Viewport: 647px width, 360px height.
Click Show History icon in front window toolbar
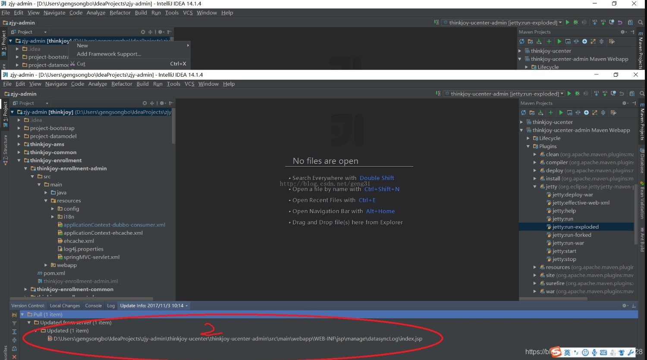(x=613, y=93)
